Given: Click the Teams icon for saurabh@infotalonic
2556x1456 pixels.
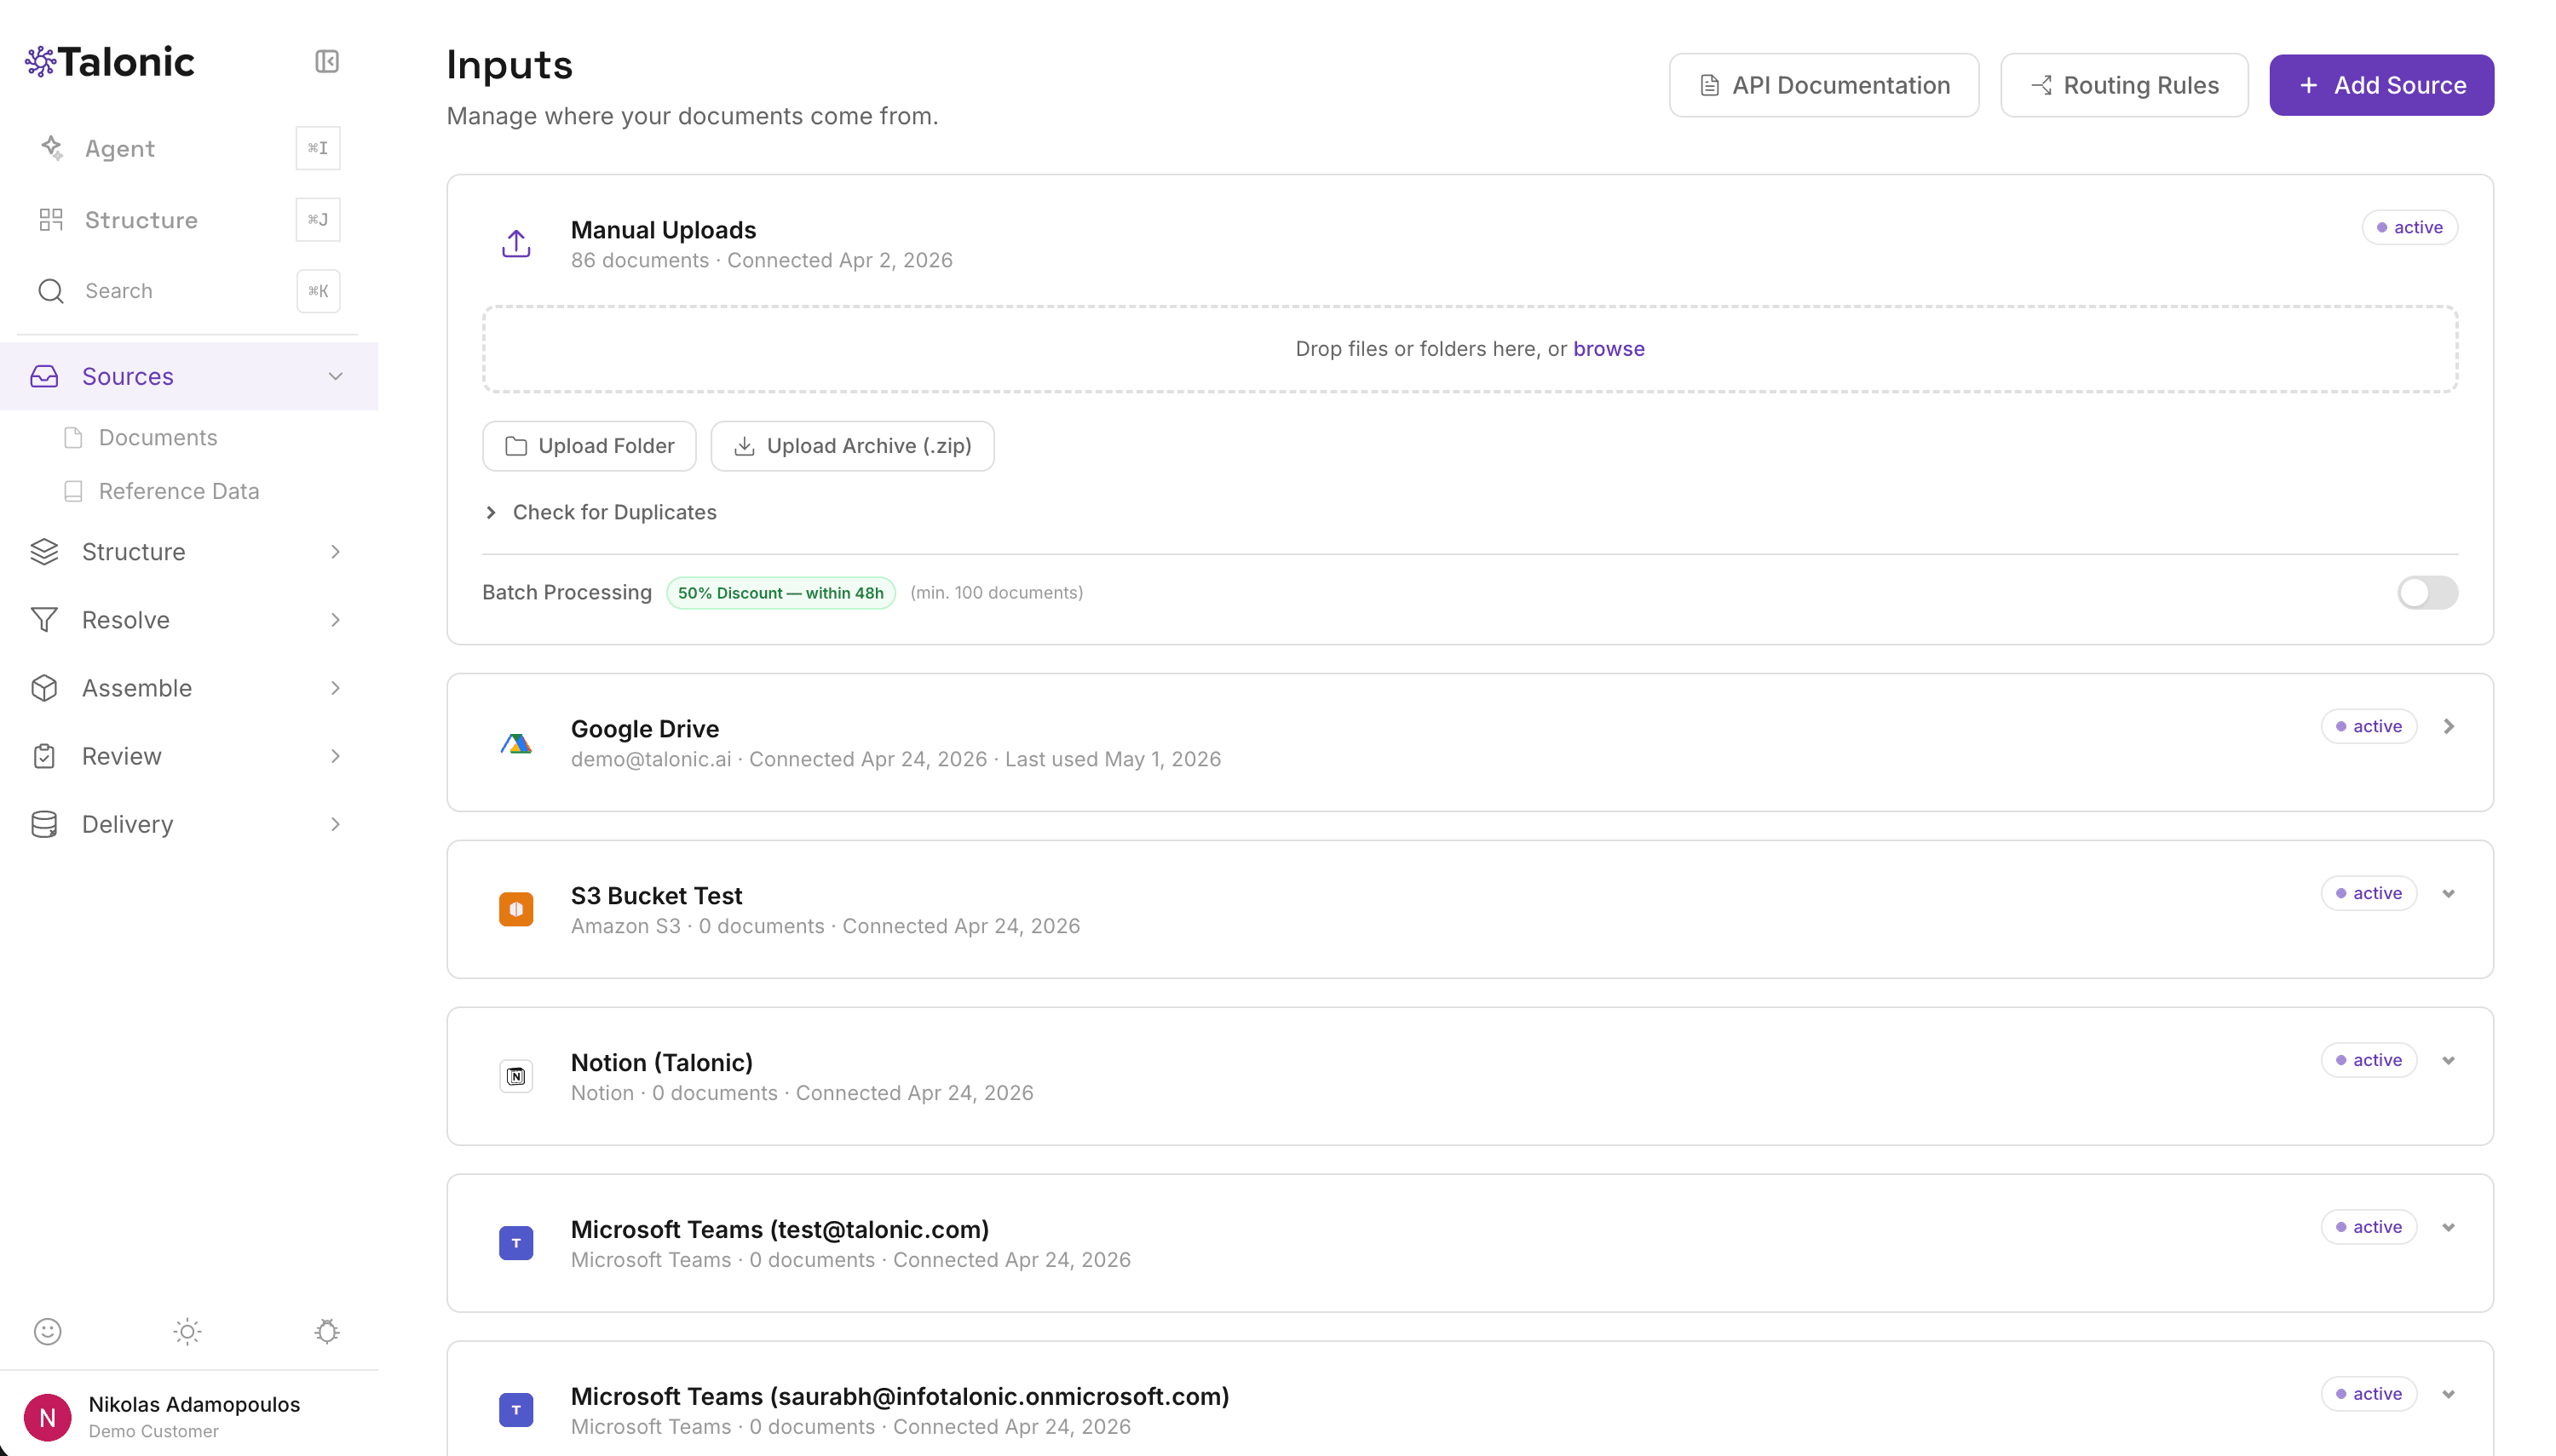Looking at the screenshot, I should [x=516, y=1411].
